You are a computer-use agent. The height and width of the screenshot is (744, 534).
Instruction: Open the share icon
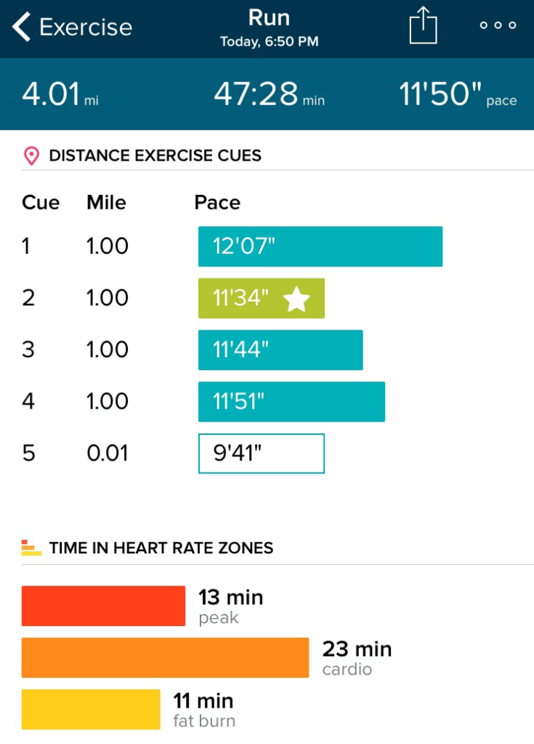point(425,28)
